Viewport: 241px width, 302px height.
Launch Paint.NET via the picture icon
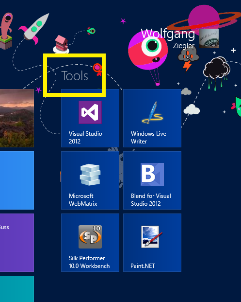click(x=152, y=237)
